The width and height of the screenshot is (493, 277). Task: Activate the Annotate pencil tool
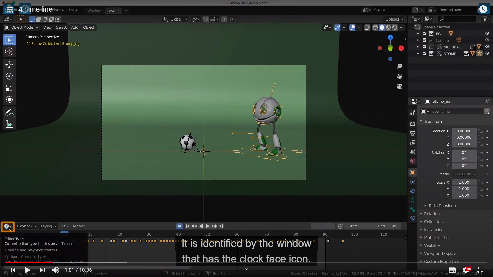(9, 112)
